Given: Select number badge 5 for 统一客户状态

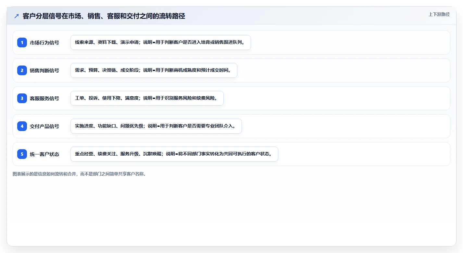Looking at the screenshot, I should coord(22,154).
